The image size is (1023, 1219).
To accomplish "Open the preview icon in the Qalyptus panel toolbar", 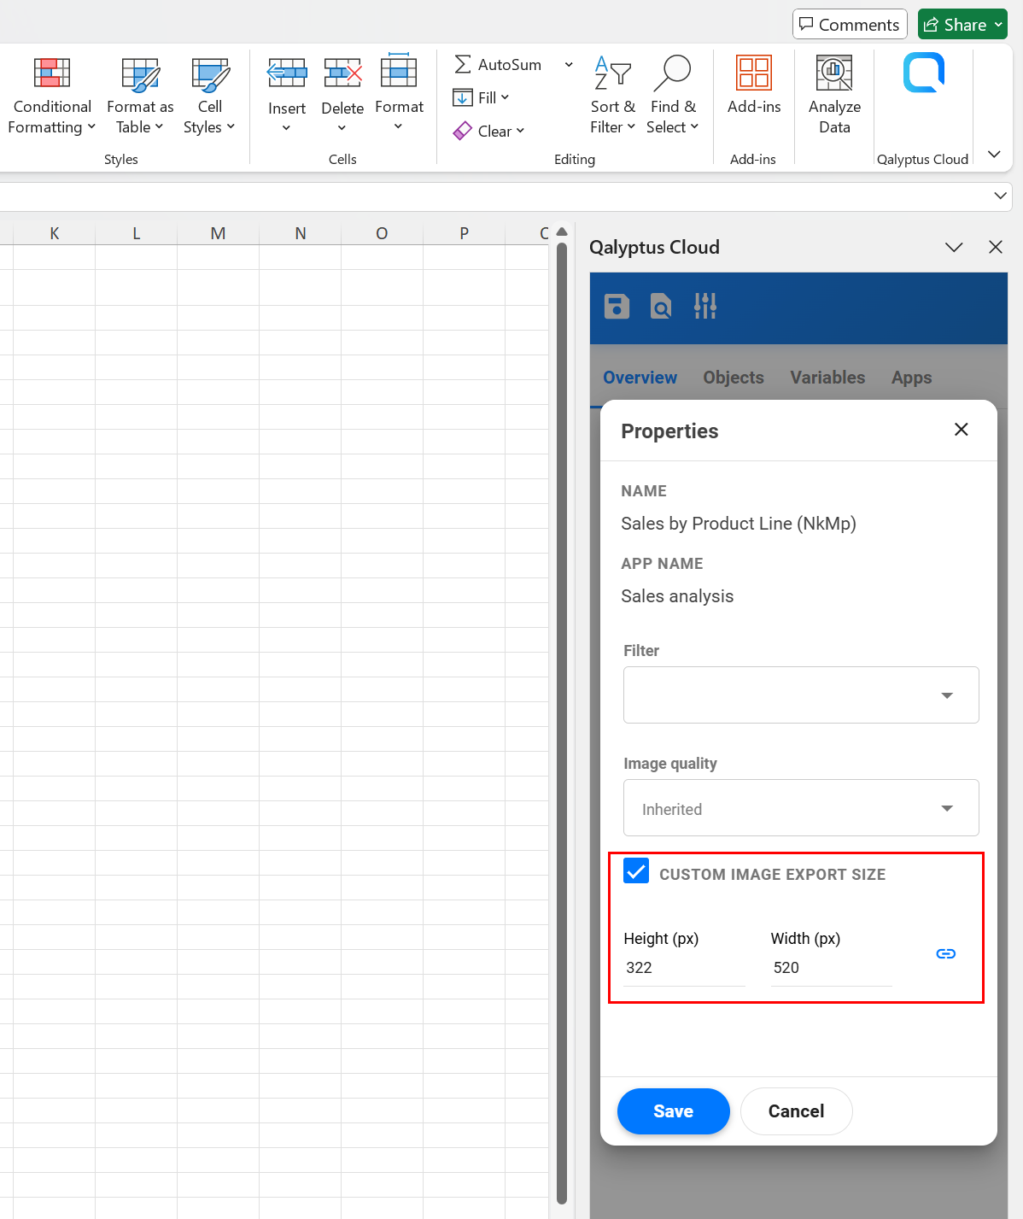I will tap(660, 306).
